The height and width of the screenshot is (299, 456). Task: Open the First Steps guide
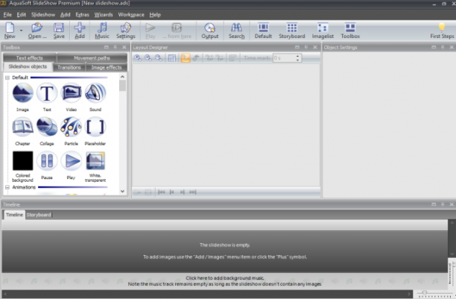442,31
